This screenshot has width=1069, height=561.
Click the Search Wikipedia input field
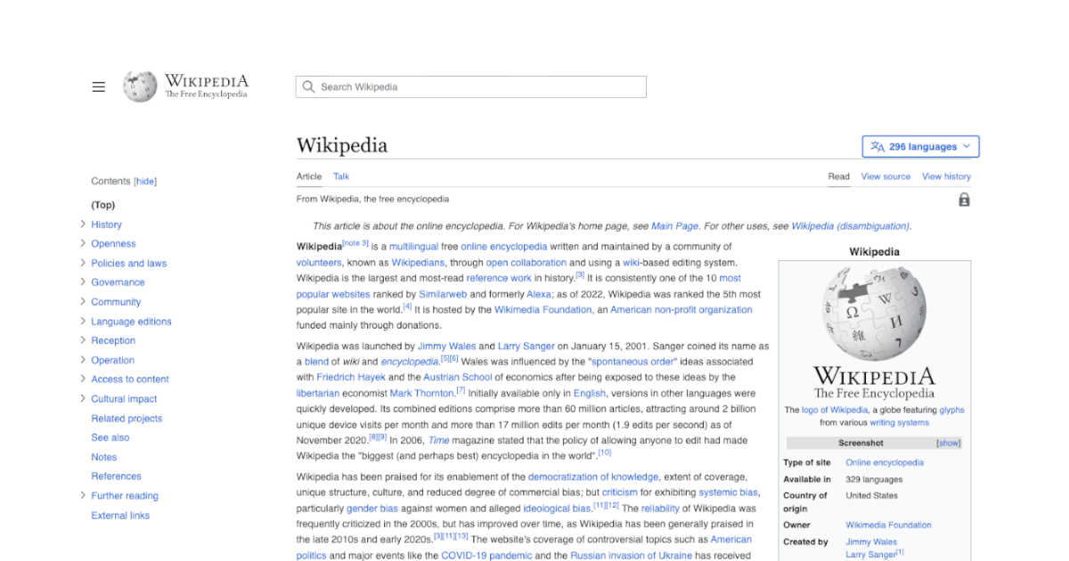pyautogui.click(x=470, y=86)
